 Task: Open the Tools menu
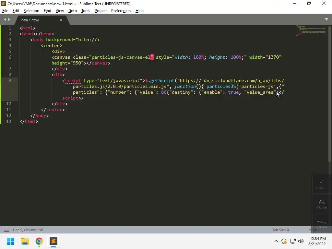[86, 11]
